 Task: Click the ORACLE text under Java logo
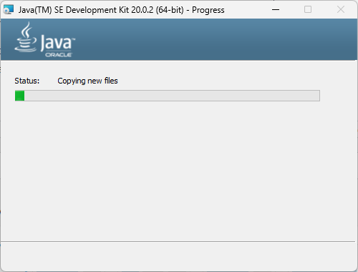tap(59, 55)
